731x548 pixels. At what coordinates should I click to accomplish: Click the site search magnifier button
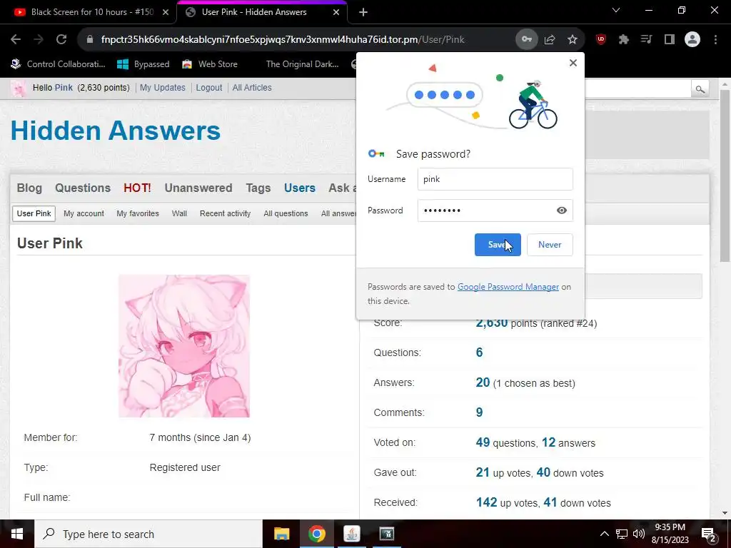coord(700,89)
